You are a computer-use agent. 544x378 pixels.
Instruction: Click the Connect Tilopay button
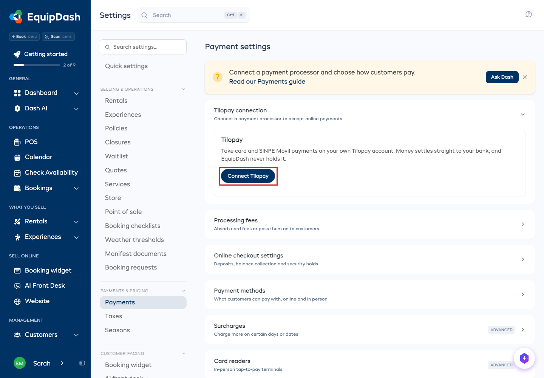[x=248, y=176]
